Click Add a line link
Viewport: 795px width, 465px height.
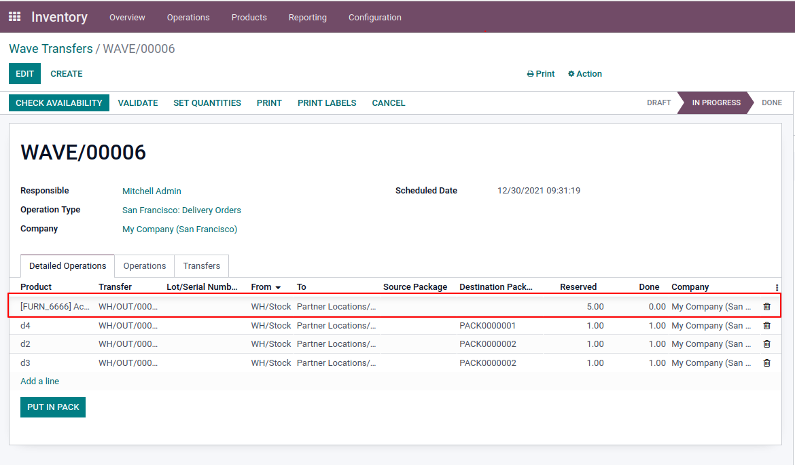pyautogui.click(x=39, y=382)
